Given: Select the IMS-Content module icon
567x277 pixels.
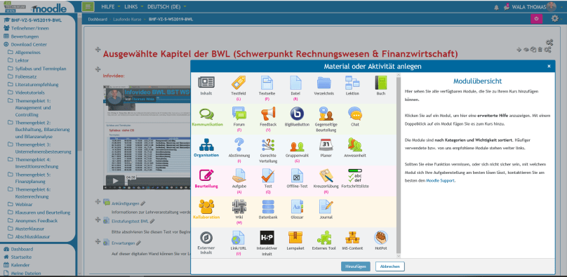Looking at the screenshot, I should 352,238.
